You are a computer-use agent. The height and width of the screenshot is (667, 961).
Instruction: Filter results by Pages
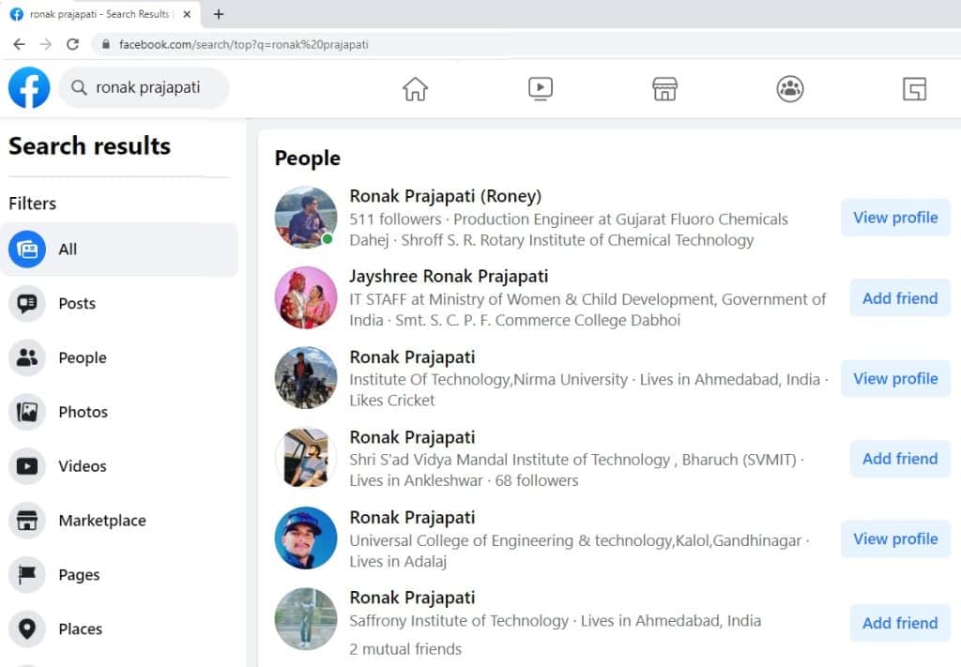tap(79, 574)
